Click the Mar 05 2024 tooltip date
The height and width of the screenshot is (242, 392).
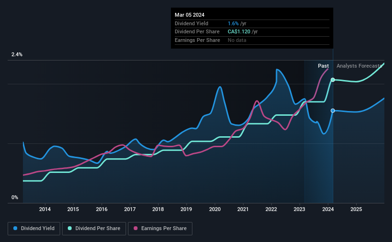[x=190, y=15]
